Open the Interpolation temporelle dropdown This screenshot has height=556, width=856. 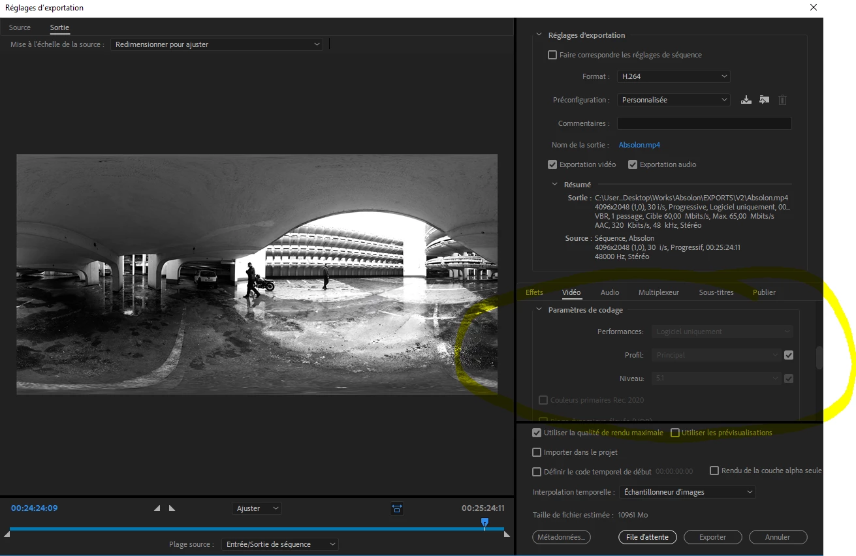click(687, 492)
